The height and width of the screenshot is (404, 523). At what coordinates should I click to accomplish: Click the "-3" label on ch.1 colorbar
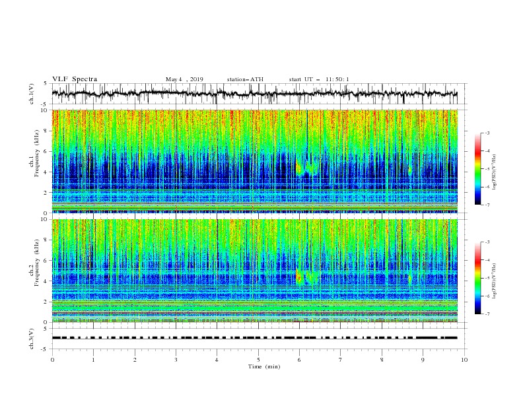coord(487,133)
